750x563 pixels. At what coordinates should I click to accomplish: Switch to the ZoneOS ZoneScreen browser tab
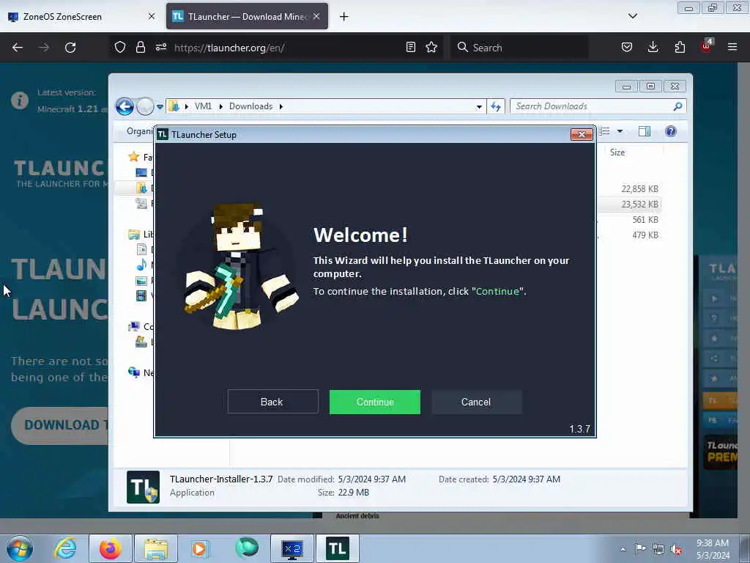(82, 16)
